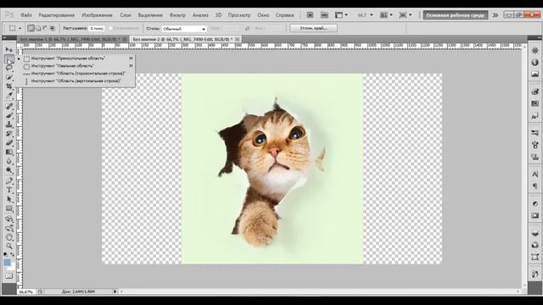This screenshot has height=305, width=543.
Task: Open the status bar info arrow
Action: 115,291
